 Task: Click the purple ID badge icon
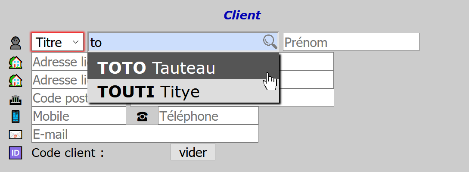(x=16, y=153)
